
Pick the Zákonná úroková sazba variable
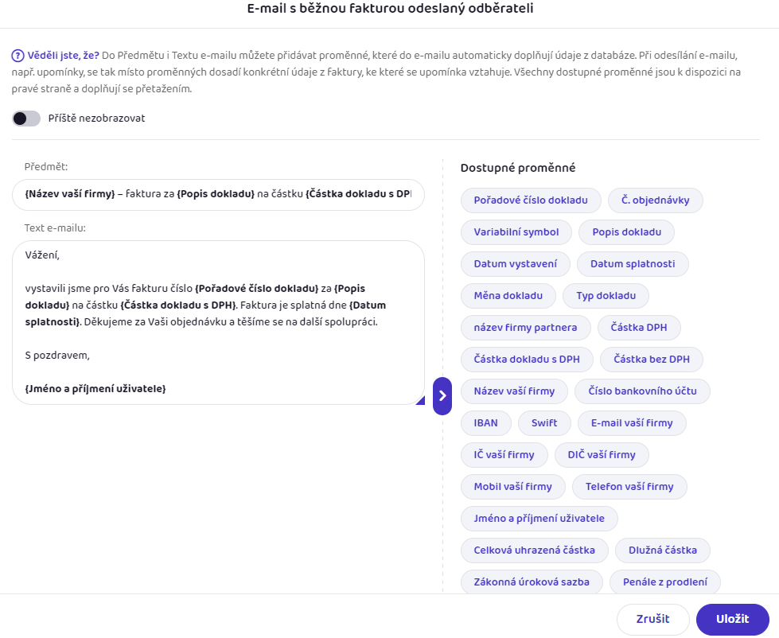pos(532,582)
